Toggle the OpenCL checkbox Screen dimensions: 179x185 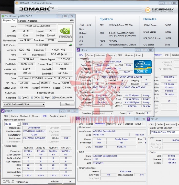click(20, 97)
